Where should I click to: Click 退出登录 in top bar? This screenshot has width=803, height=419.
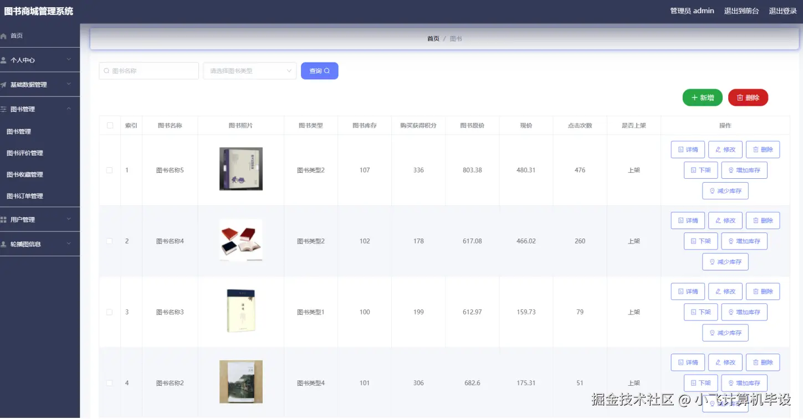(x=783, y=11)
